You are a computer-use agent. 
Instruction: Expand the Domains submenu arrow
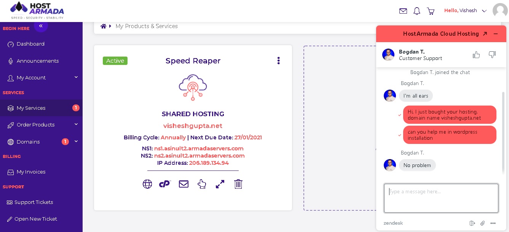(76, 141)
